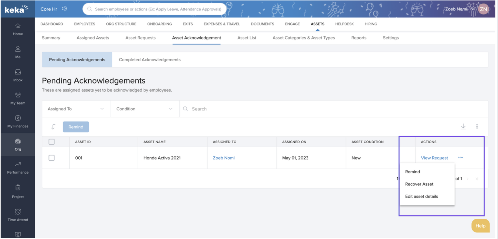
Task: Click the horizontal ellipsis for asset 001
Action: click(460, 158)
